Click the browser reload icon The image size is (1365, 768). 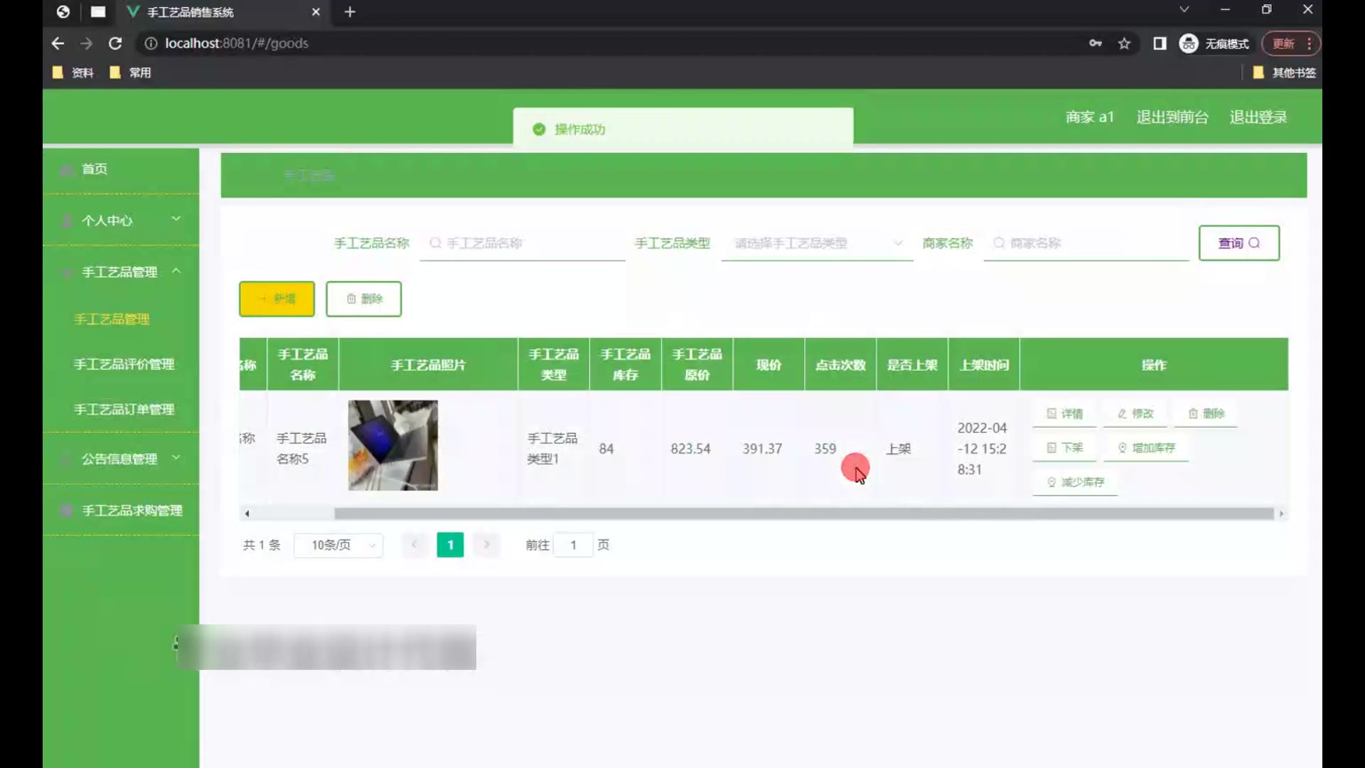click(x=115, y=43)
